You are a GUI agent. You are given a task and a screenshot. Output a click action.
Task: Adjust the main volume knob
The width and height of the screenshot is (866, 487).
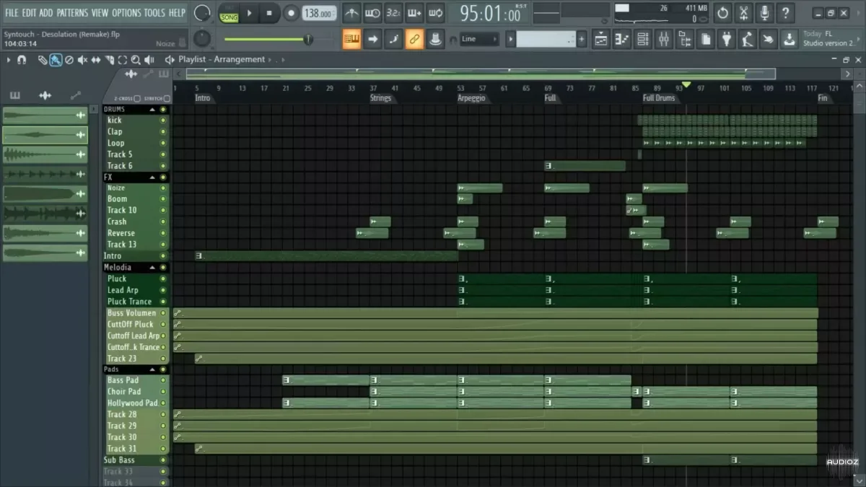point(202,13)
